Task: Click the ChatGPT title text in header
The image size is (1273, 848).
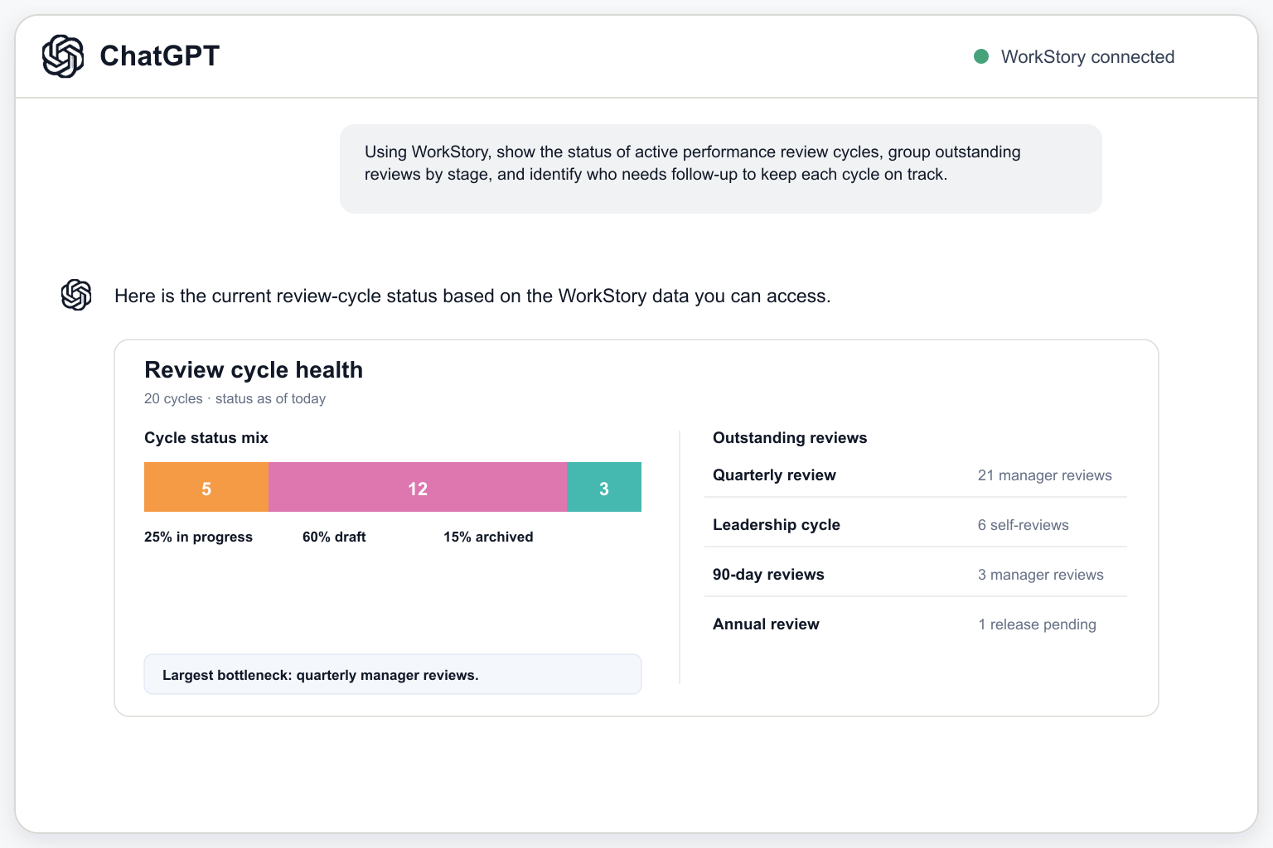Action: (160, 56)
